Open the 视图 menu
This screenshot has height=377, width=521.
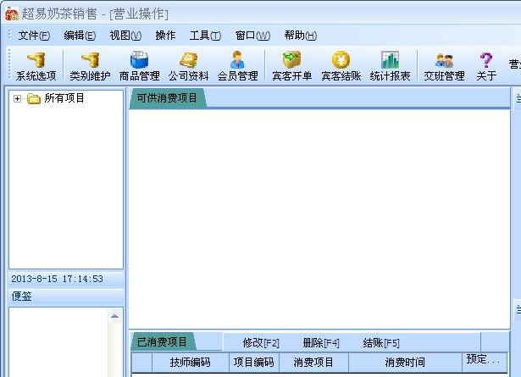coord(125,36)
